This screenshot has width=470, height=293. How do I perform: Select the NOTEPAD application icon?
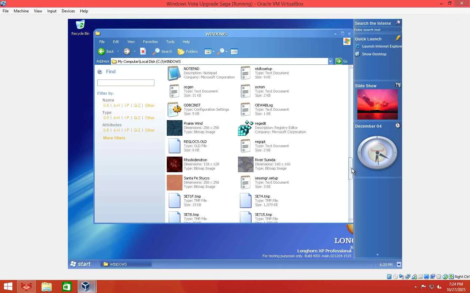pos(174,73)
